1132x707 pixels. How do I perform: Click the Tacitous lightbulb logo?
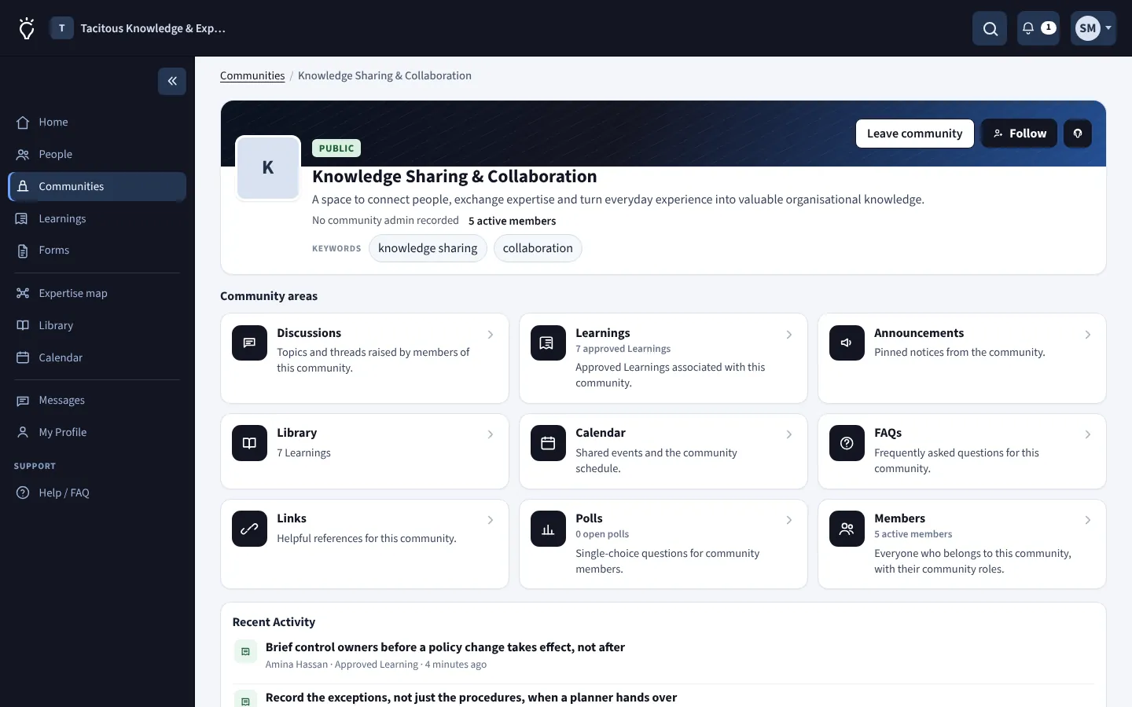27,28
